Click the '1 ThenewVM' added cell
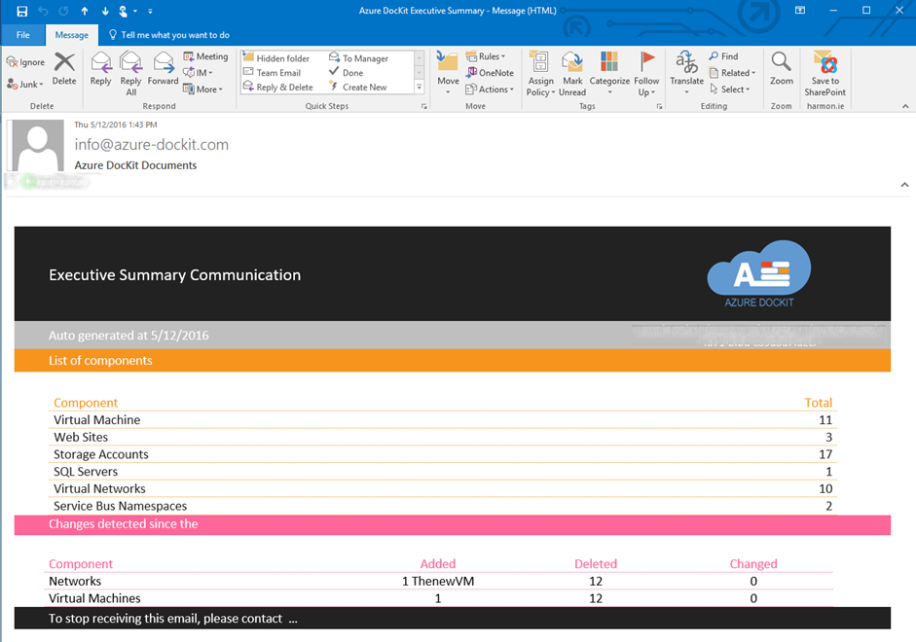The width and height of the screenshot is (916, 642). coord(438,582)
